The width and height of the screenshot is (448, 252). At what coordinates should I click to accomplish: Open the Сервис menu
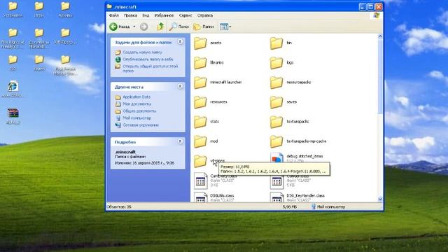[x=185, y=15]
